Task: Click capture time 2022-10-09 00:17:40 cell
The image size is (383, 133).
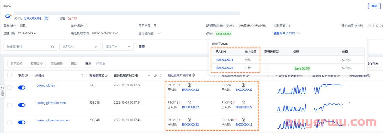Action: click(x=127, y=120)
